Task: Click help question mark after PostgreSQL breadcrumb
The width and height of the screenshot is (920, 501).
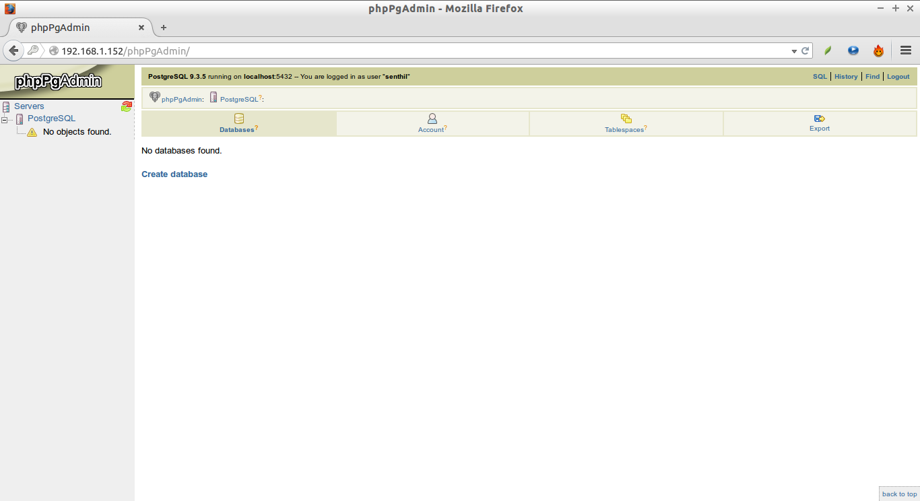Action: pos(261,98)
